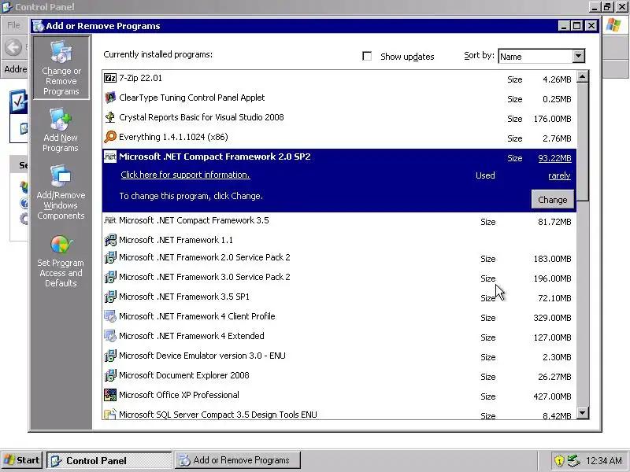This screenshot has width=630, height=472.
Task: Click the .NET Framework 3.0 Service Pack 2 icon
Action: [x=110, y=277]
